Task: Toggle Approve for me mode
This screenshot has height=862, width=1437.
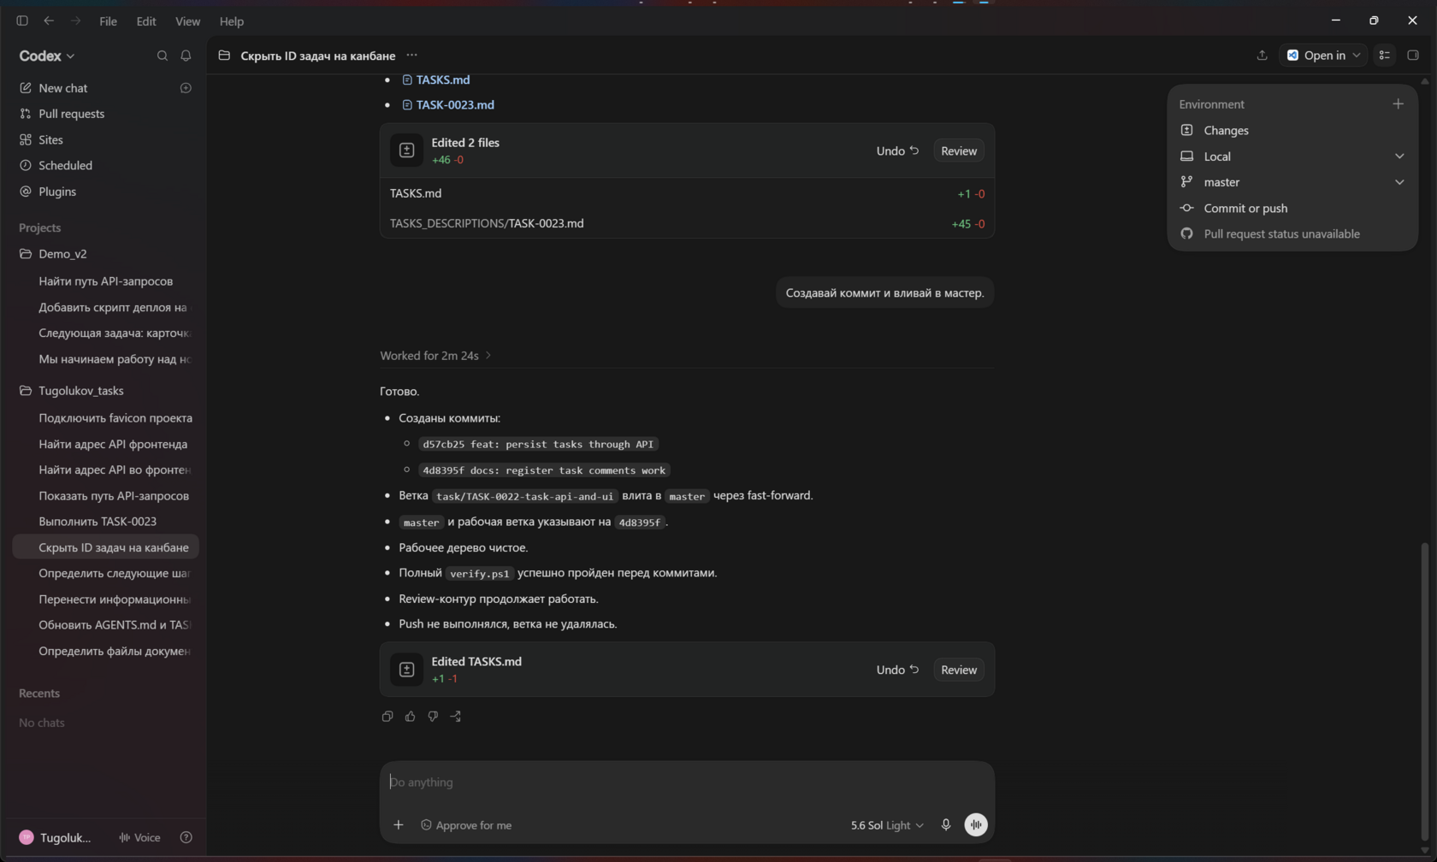Action: [466, 825]
